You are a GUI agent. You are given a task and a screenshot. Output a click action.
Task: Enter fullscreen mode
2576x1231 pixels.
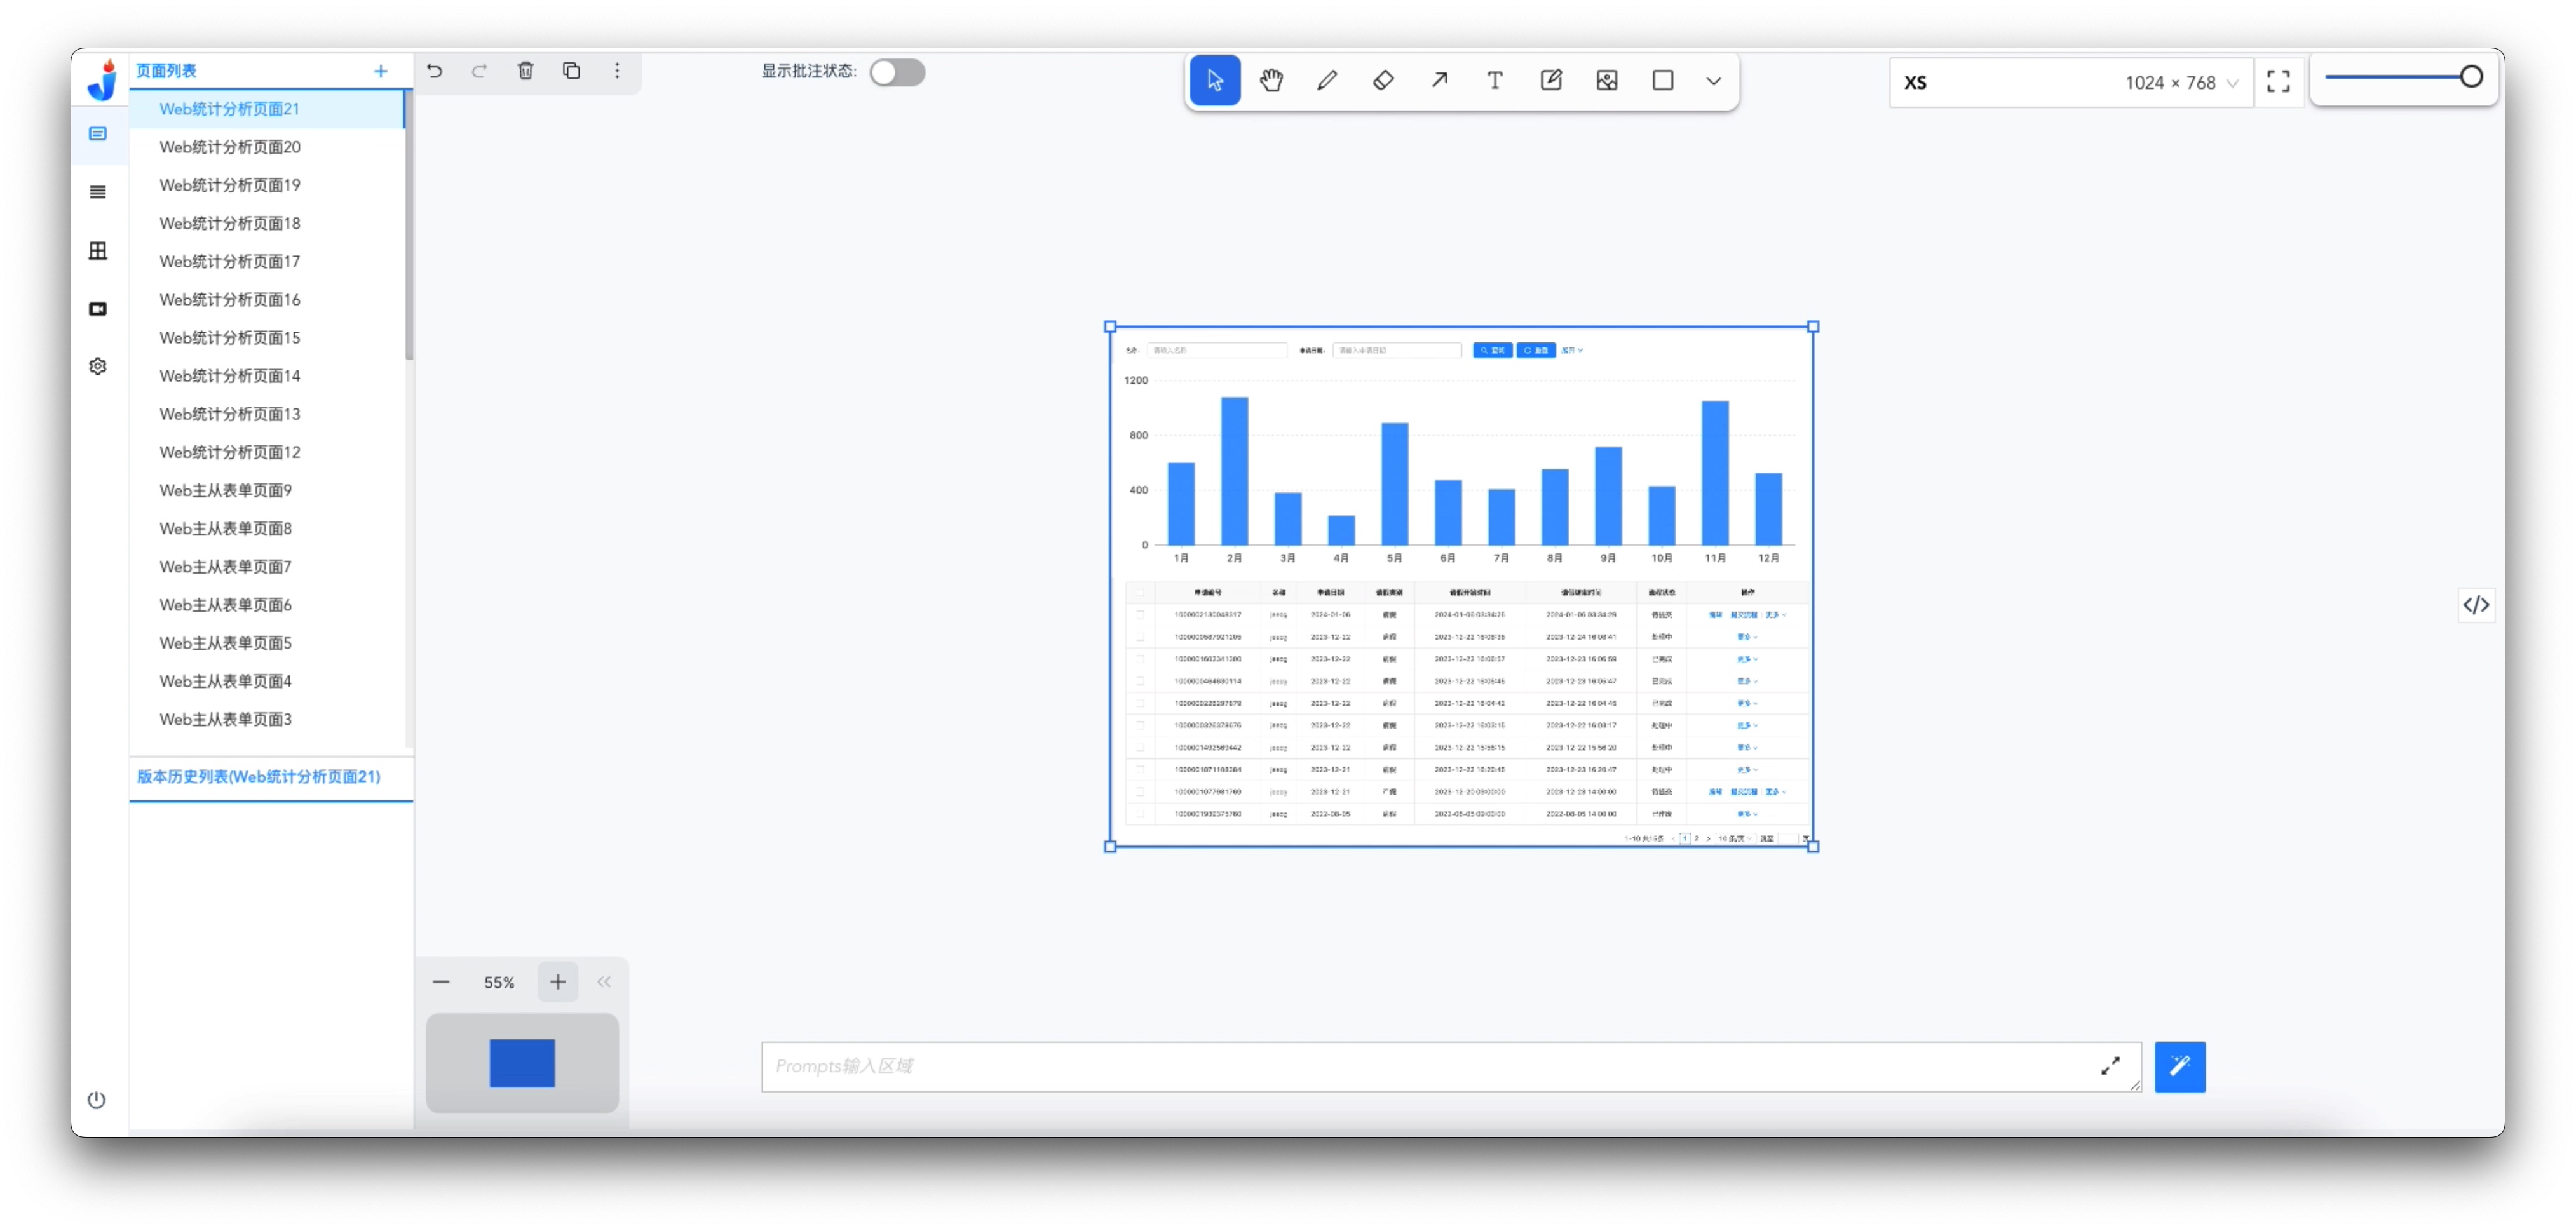2278,82
